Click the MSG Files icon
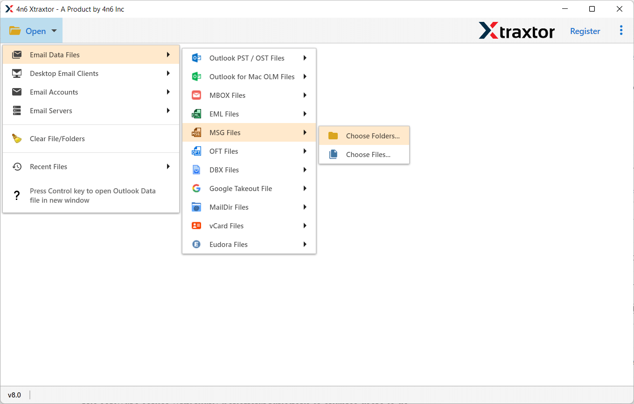 coord(196,132)
